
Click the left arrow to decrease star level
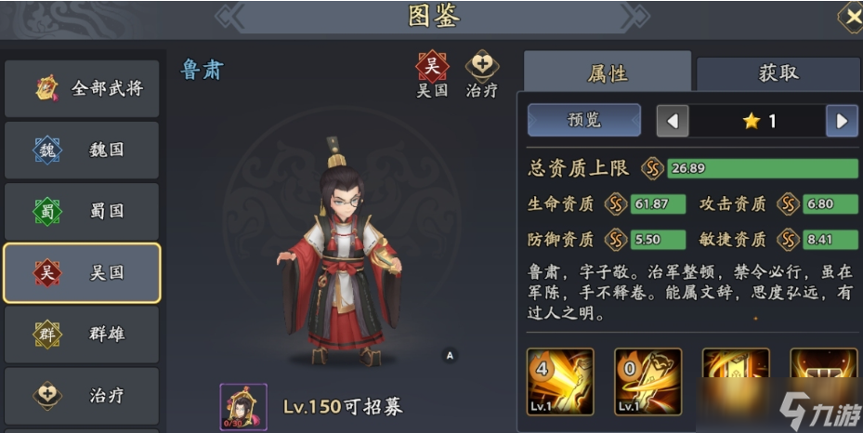(x=673, y=121)
